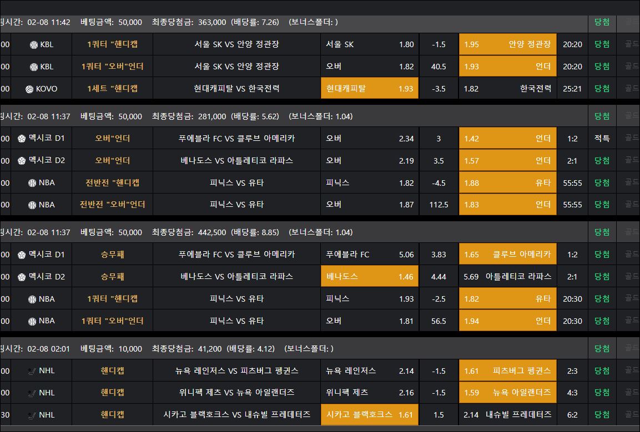The image size is (640, 432).
Task: Open the 현대캐피탈 VS 한국전력 match link
Action: click(x=236, y=88)
